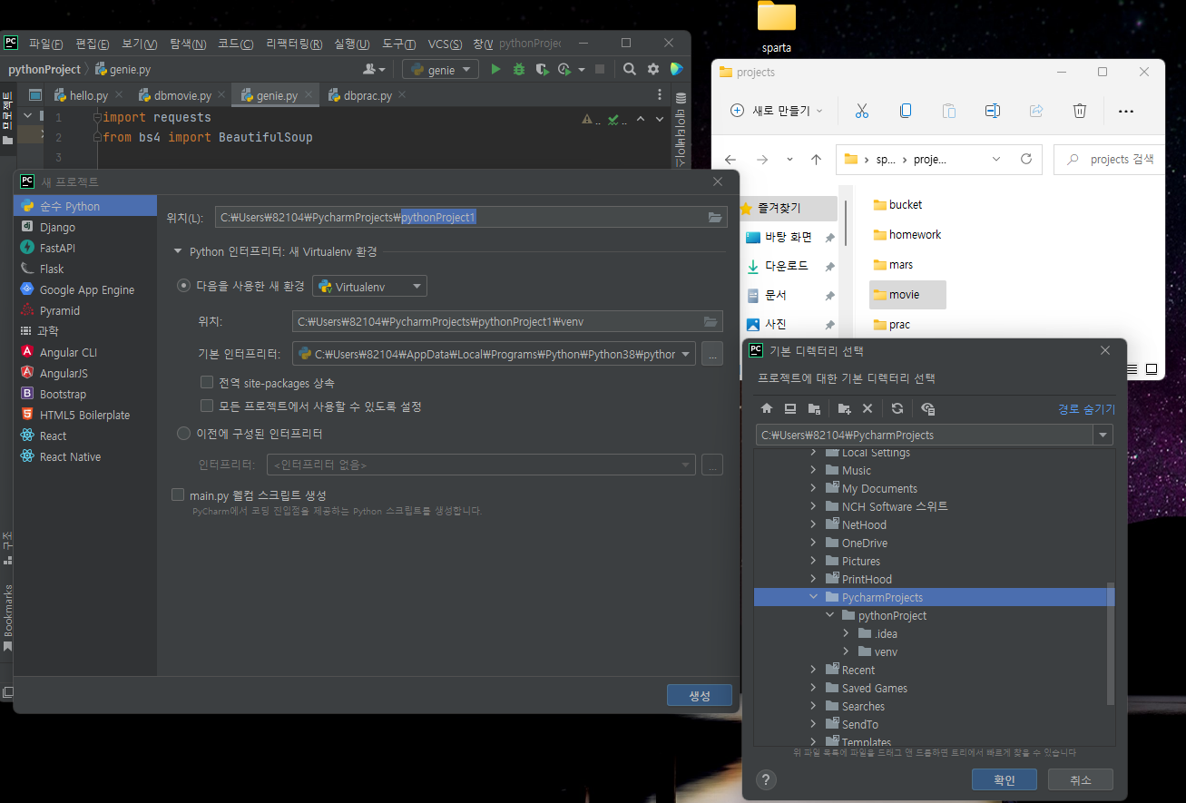Open the 코드(C) menu in PyCharm
The height and width of the screenshot is (803, 1186).
(x=235, y=44)
